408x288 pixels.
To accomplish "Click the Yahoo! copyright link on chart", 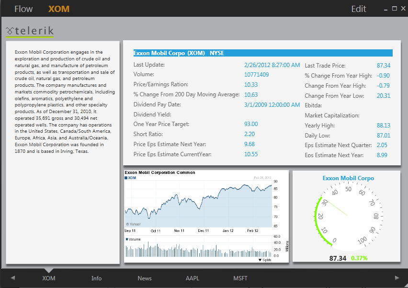I will tap(133, 224).
